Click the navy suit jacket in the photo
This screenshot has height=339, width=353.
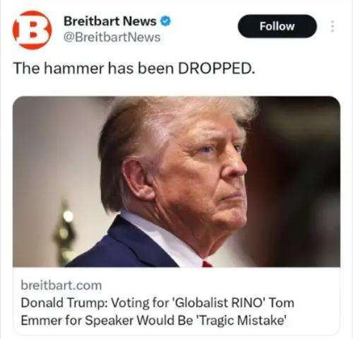point(122,247)
